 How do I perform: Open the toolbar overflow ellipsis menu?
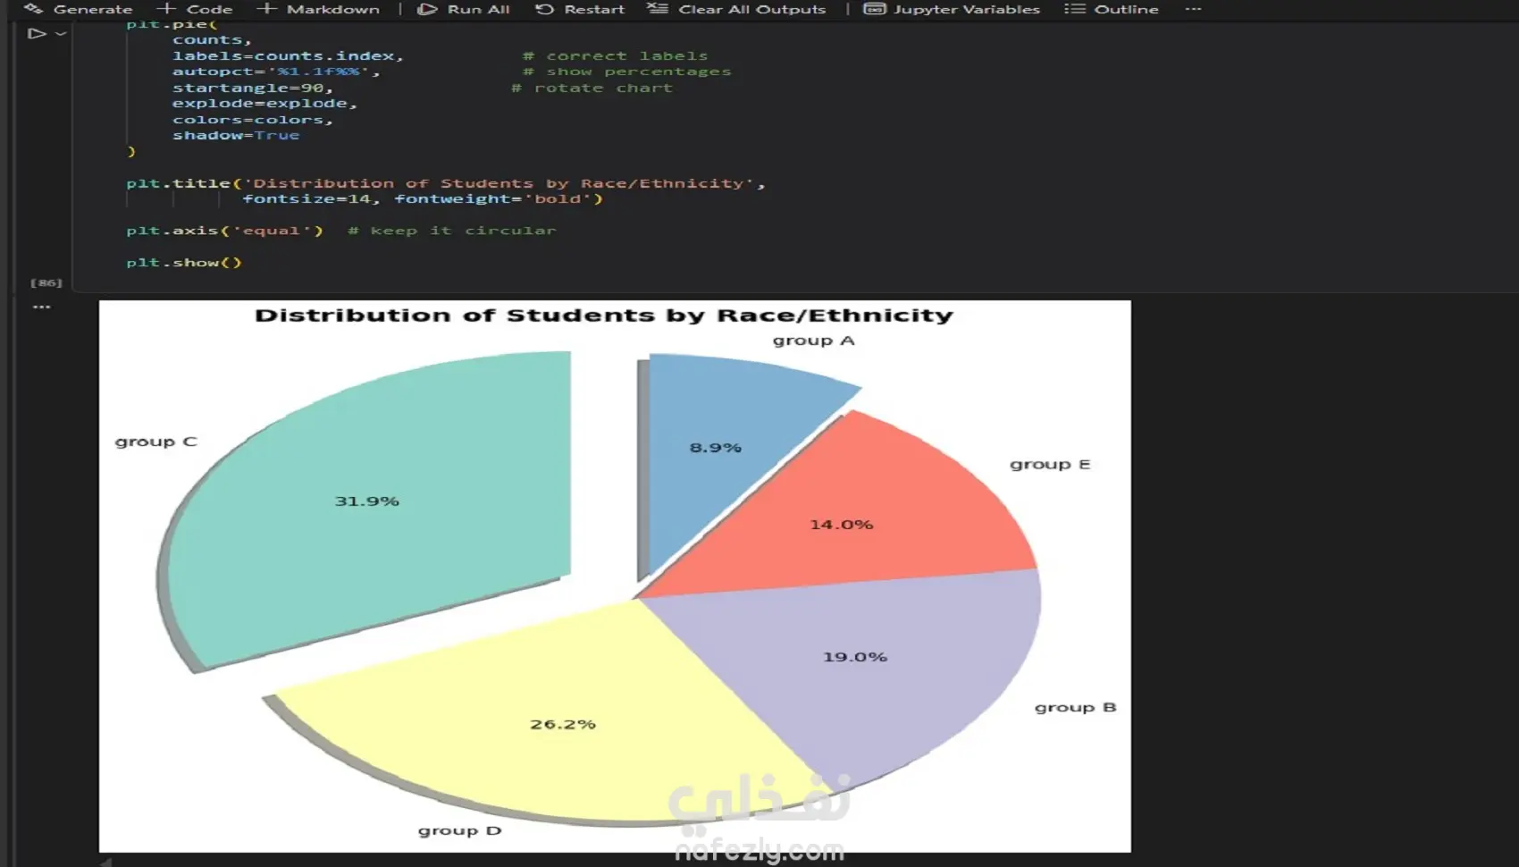[x=1193, y=9]
